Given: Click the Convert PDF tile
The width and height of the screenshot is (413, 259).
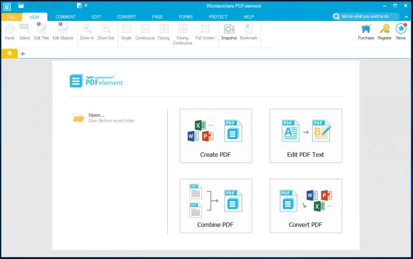Looking at the screenshot, I should click(306, 206).
